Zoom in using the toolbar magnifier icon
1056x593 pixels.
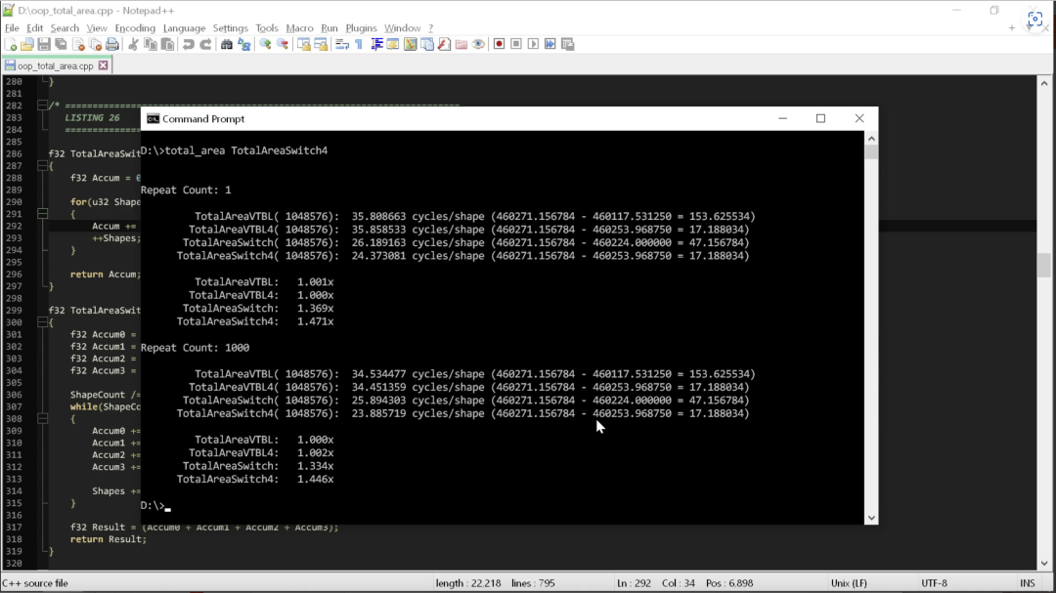(265, 44)
